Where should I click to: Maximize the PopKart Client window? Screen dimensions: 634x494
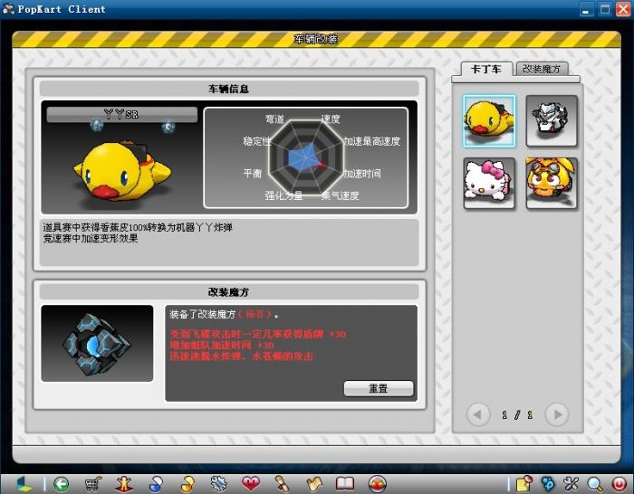(x=604, y=9)
